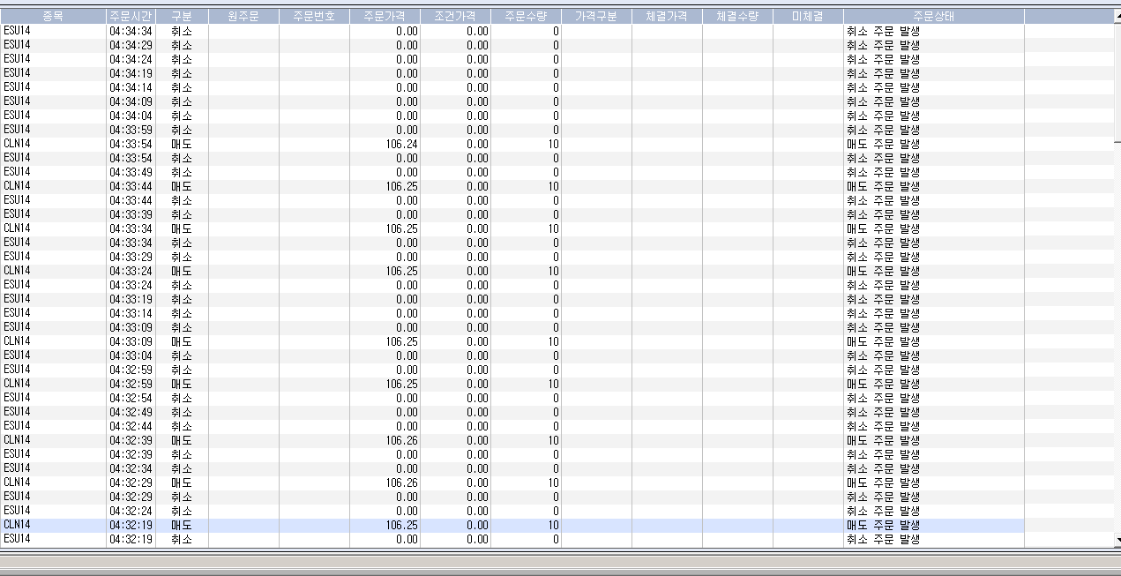This screenshot has width=1121, height=576.
Task: Sort by the 주문시간 column header
Action: pos(131,16)
